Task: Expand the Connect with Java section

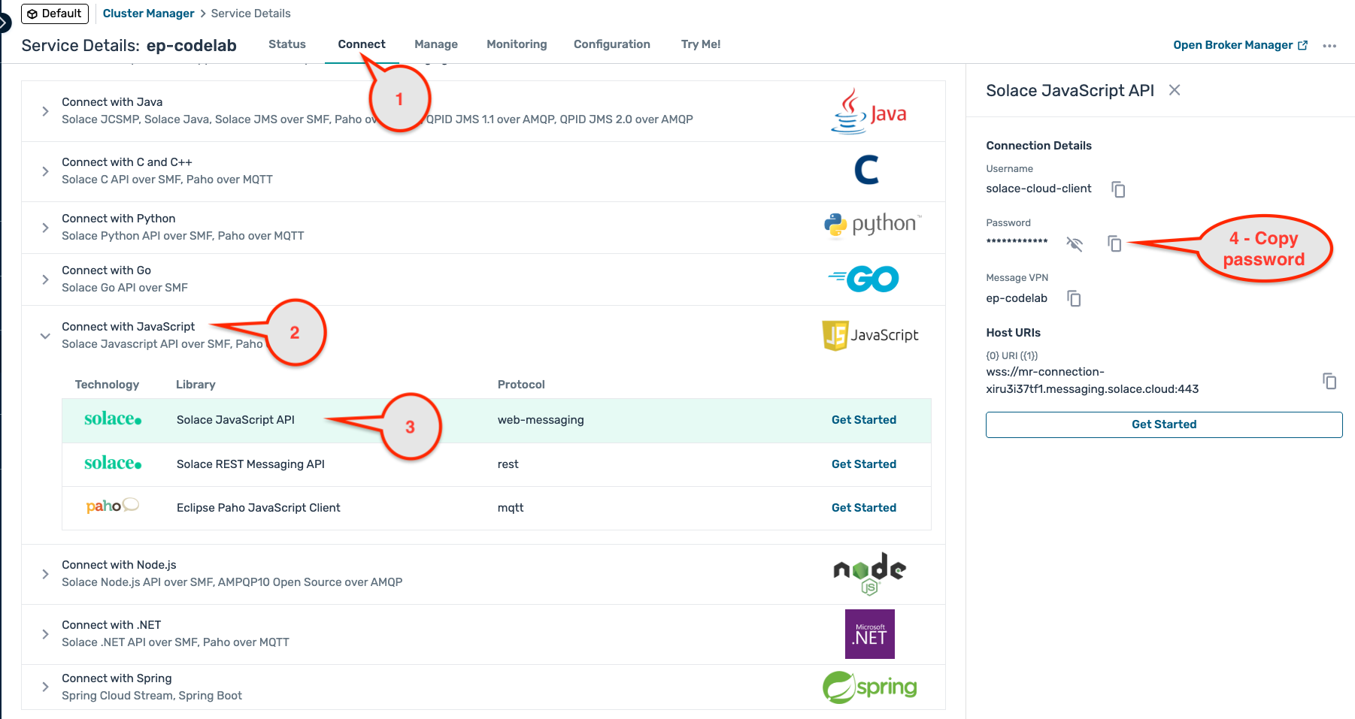Action: 46,111
